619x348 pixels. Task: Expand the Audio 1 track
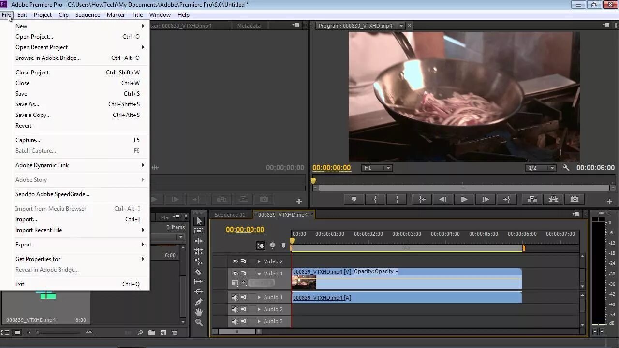(259, 297)
